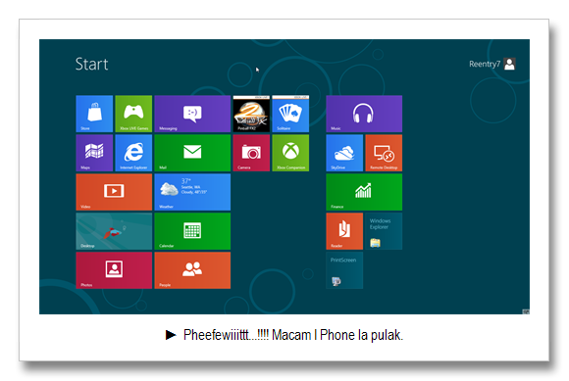Open the Remote Desktop tile
569x381 pixels.
[384, 153]
